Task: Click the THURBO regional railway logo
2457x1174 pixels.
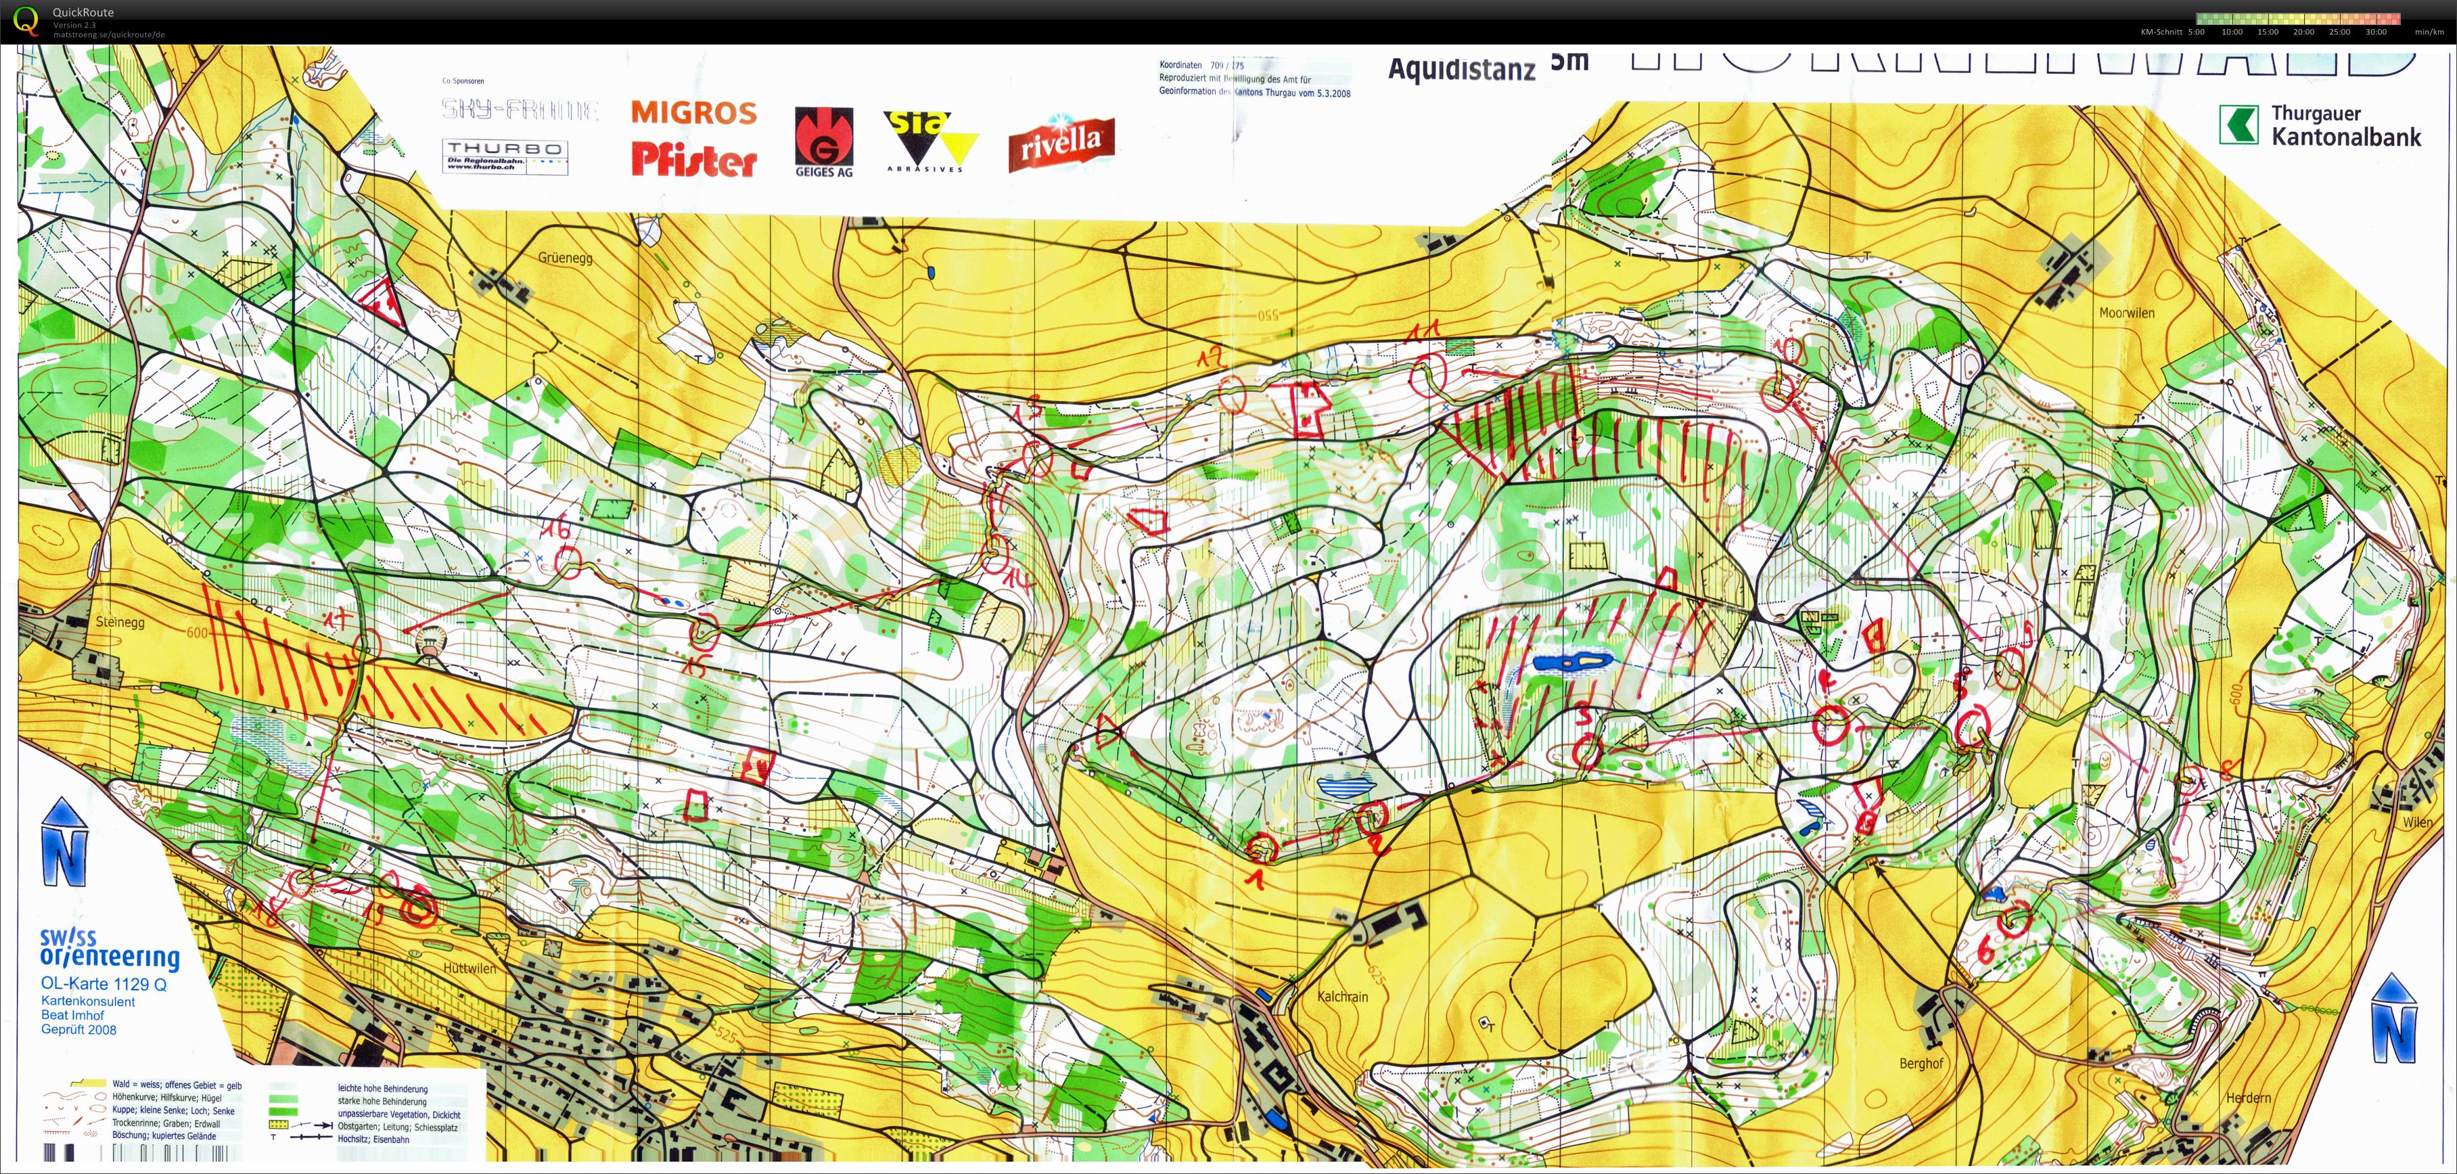Action: click(505, 156)
